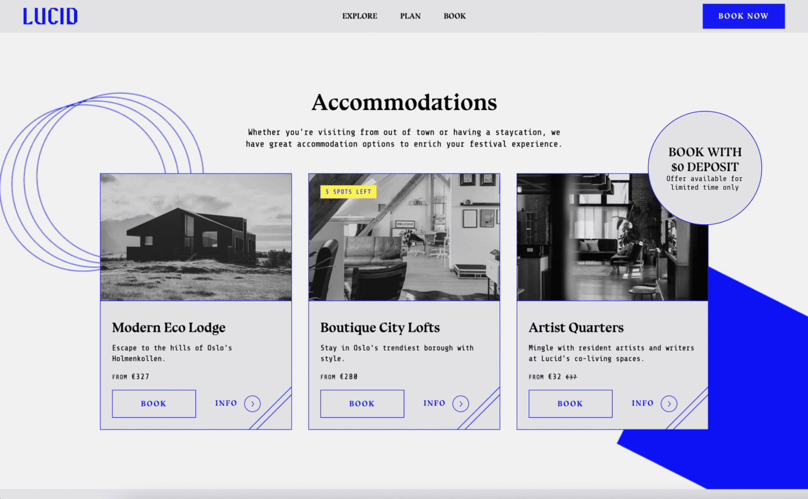Go to Book in the navigation bar
Screen dimensions: 808x499
[454, 16]
